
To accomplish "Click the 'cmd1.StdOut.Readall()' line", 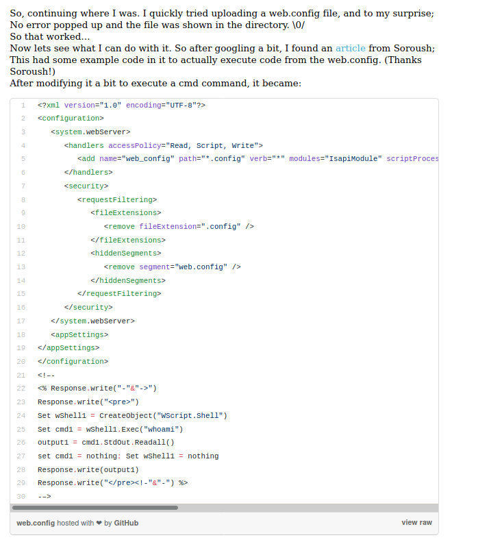I will 106,442.
